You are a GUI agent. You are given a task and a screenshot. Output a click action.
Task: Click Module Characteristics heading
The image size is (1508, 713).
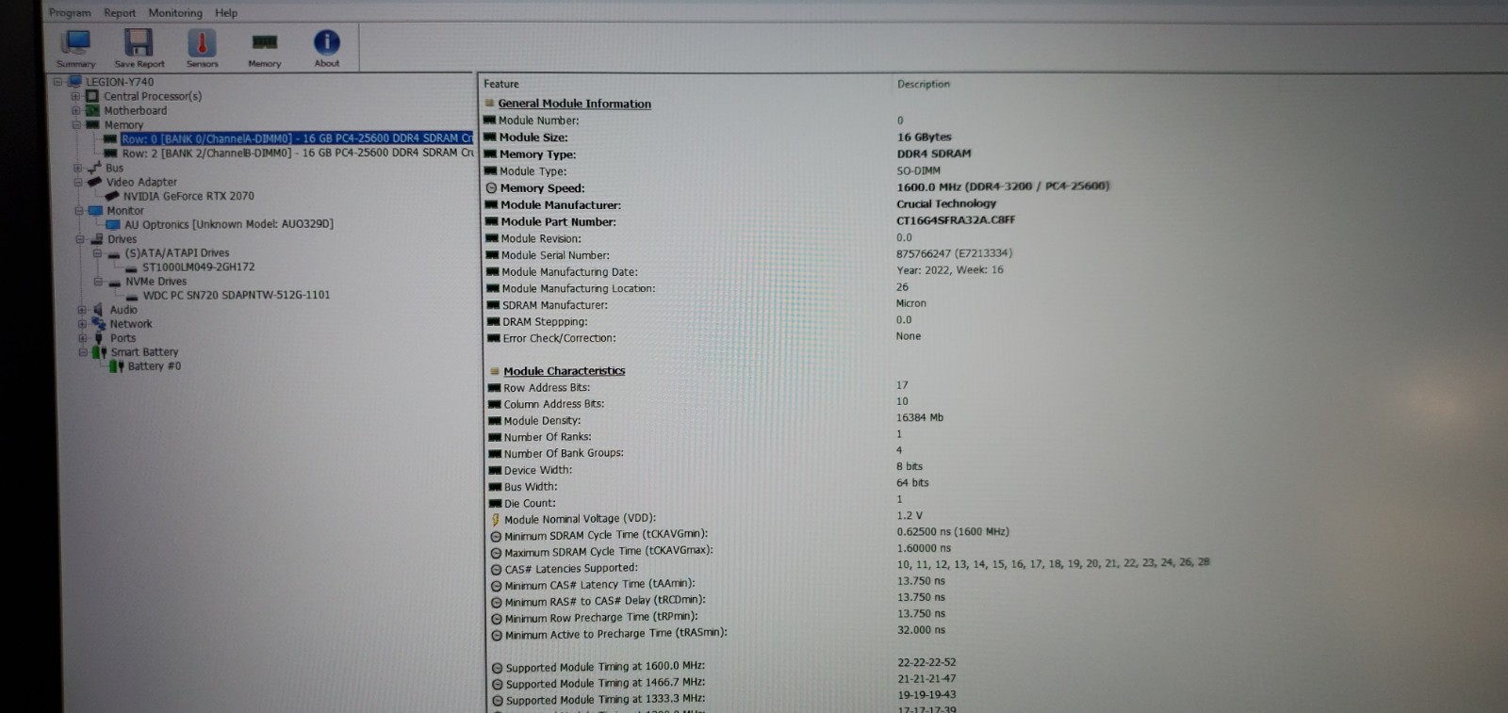565,371
